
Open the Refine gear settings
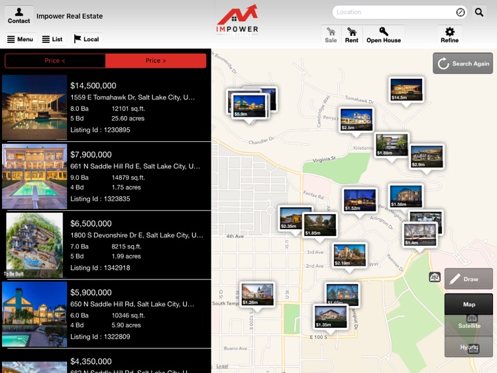click(449, 34)
